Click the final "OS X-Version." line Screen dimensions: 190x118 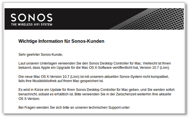(x=29, y=99)
